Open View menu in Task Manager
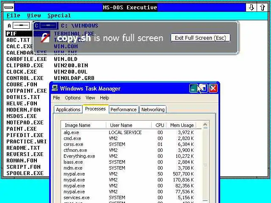This screenshot has width=271, height=203. (x=90, y=98)
